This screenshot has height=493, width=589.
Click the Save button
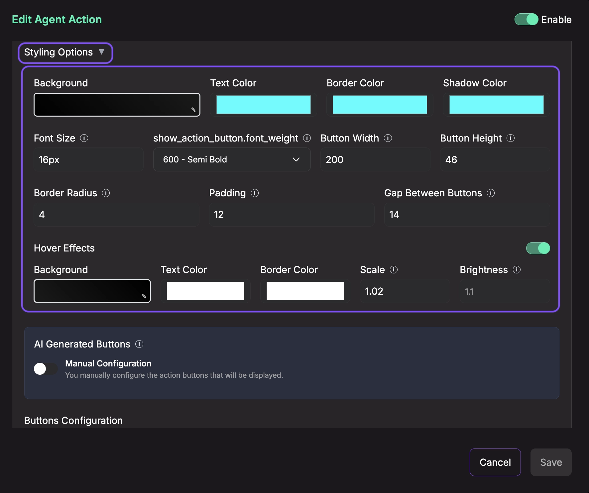[x=551, y=462]
